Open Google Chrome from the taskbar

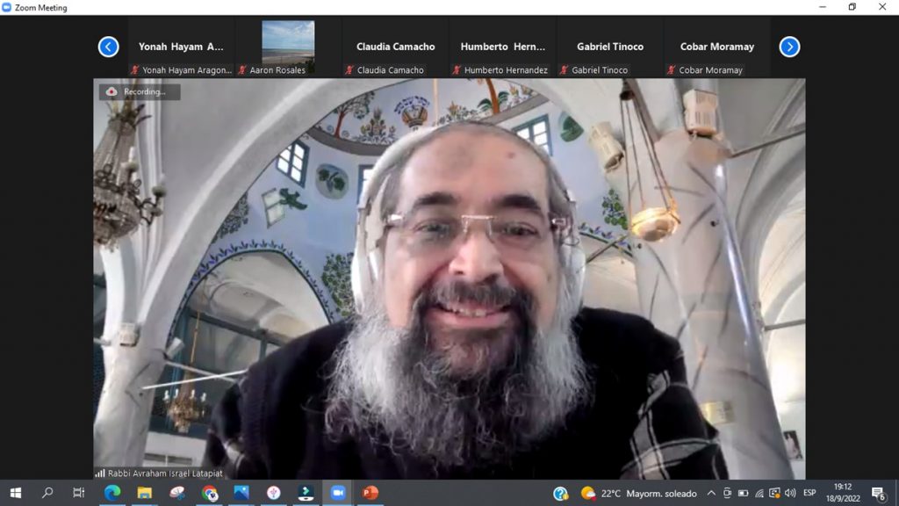209,493
